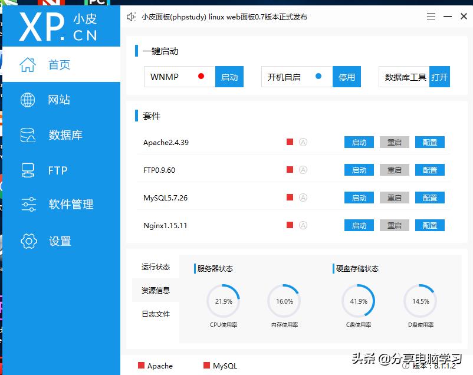
Task: Click the FTP sidebar icon
Action: click(x=29, y=170)
